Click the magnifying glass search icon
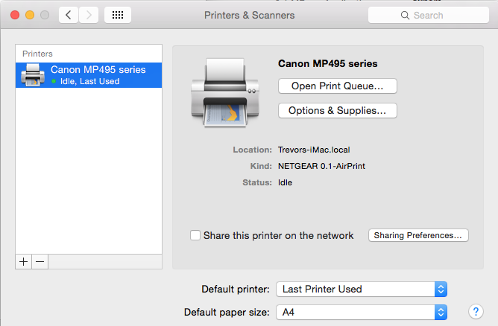This screenshot has width=498, height=326. [x=405, y=15]
